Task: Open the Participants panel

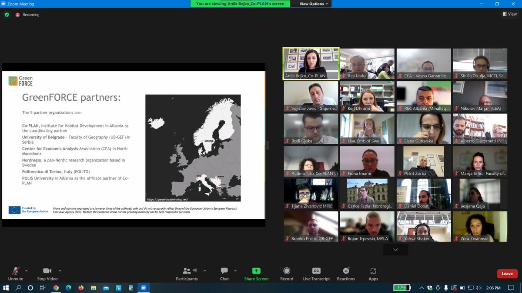Action: click(187, 274)
